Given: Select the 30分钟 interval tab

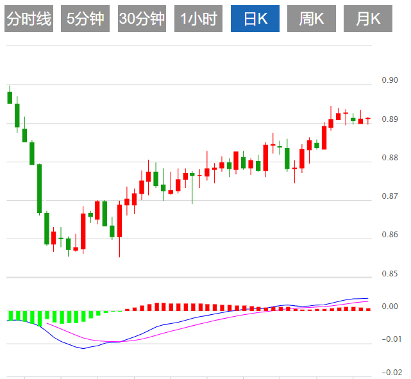Looking at the screenshot, I should click(x=142, y=19).
